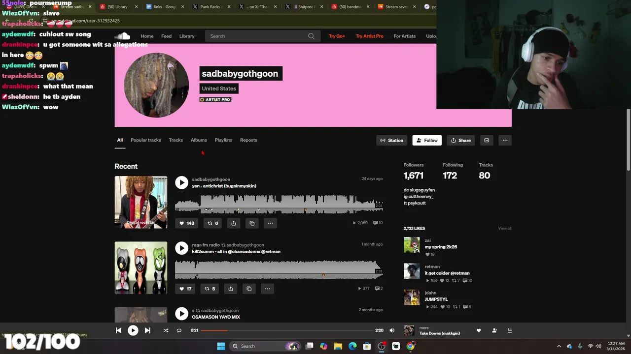Open rage fm radio profile link
This screenshot has width=631, height=354.
point(206,245)
